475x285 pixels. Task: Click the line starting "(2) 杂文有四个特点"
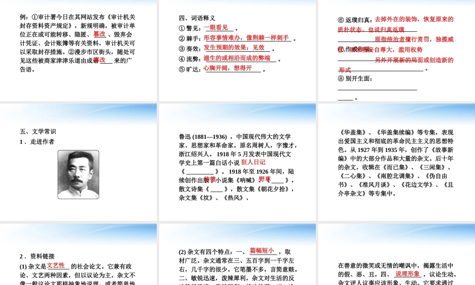click(x=235, y=252)
